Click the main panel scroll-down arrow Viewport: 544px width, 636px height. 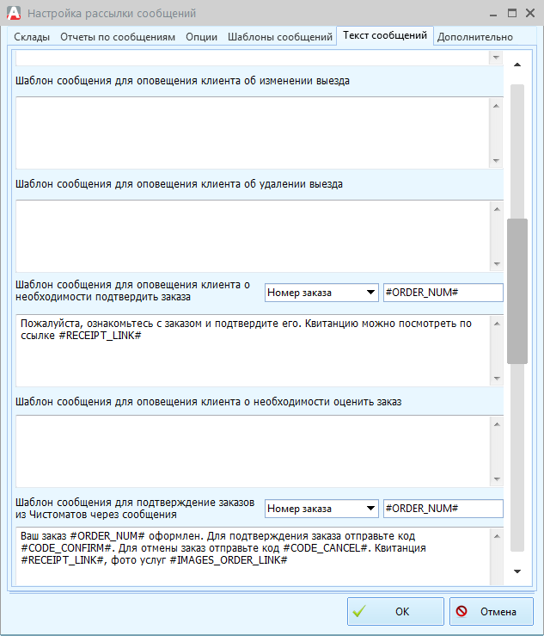517,571
